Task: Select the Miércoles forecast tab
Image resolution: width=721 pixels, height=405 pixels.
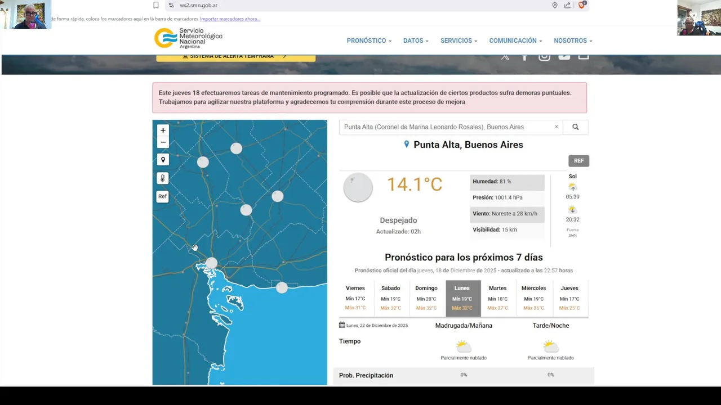Action: coord(533,298)
